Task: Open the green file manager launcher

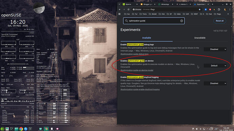Action: click(16, 129)
